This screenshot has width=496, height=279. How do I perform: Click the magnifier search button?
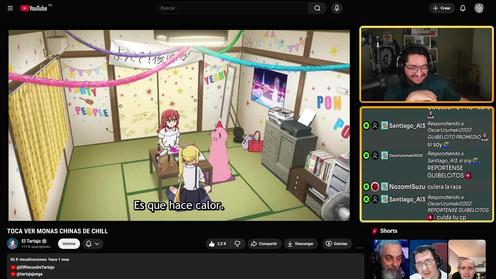[x=317, y=8]
